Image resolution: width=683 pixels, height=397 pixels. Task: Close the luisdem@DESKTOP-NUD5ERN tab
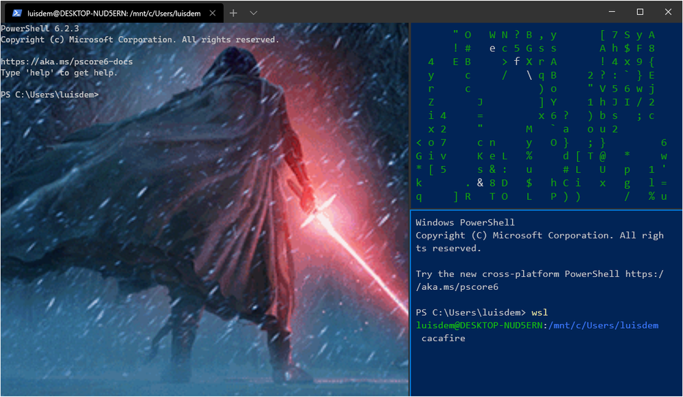(x=213, y=13)
